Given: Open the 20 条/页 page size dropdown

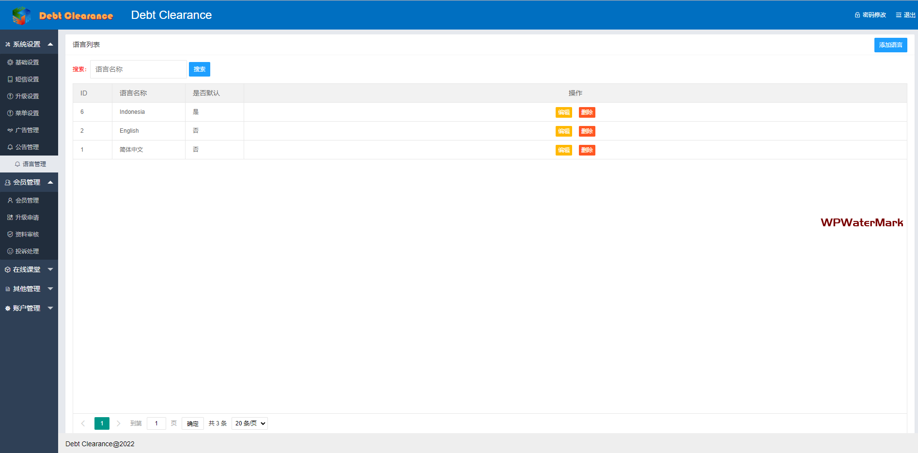Looking at the screenshot, I should (x=249, y=423).
